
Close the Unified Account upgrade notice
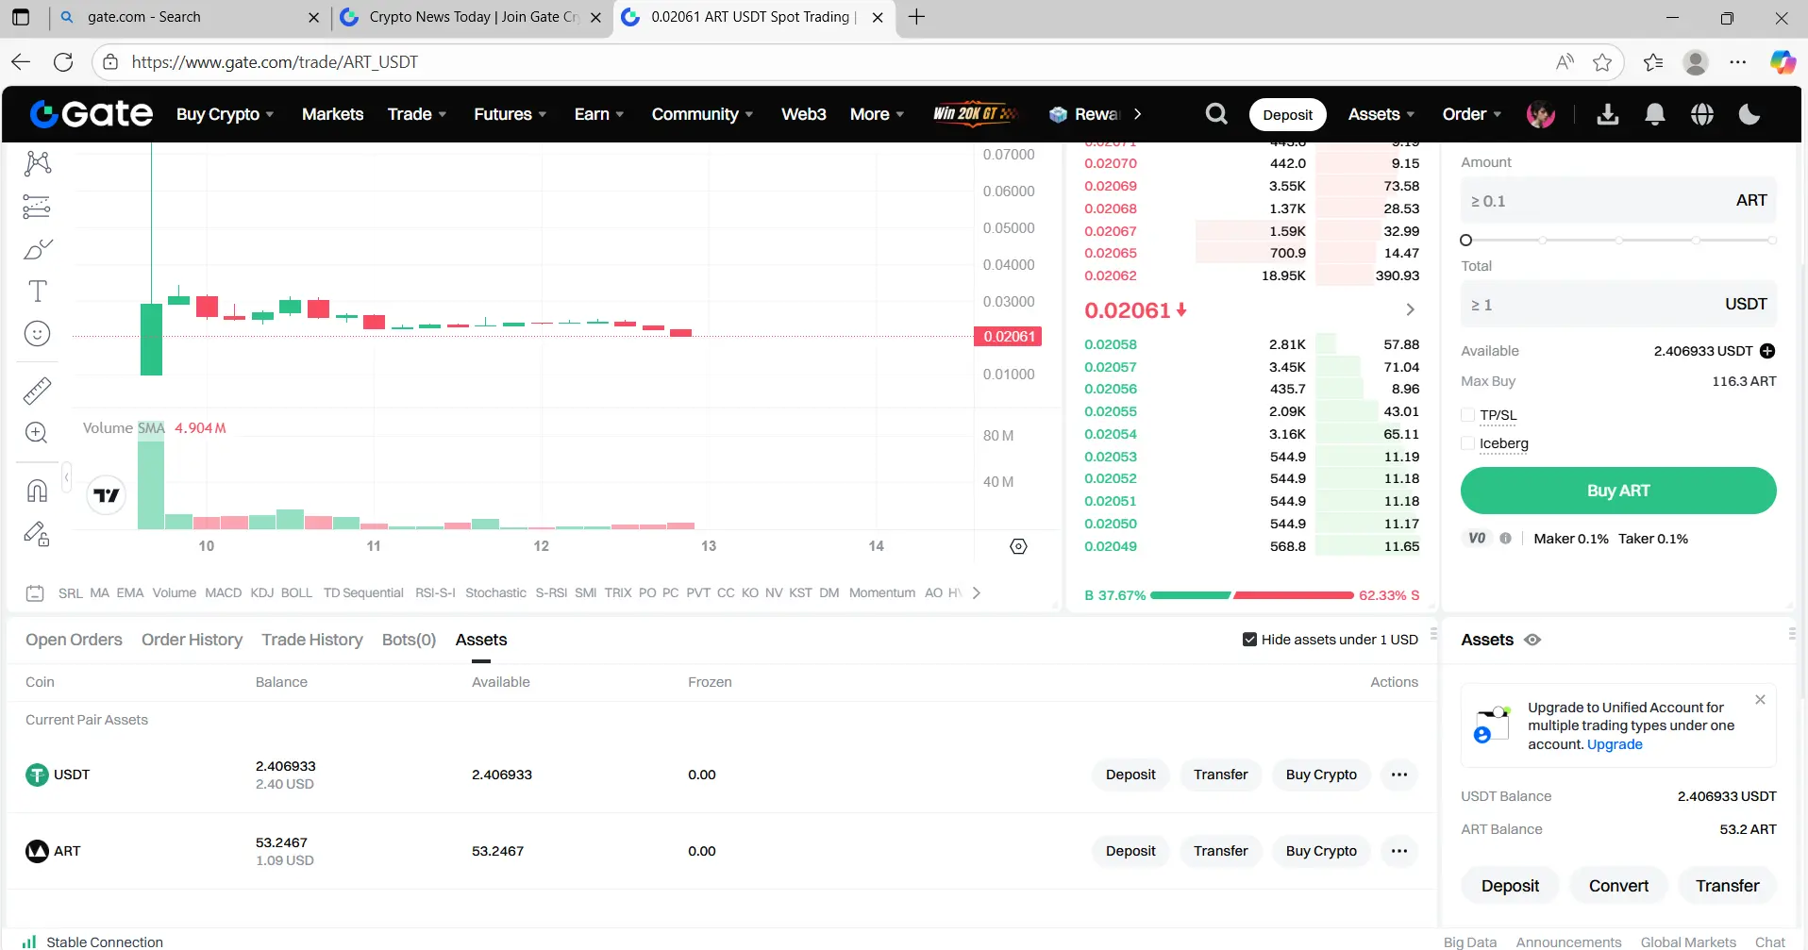pyautogui.click(x=1760, y=700)
